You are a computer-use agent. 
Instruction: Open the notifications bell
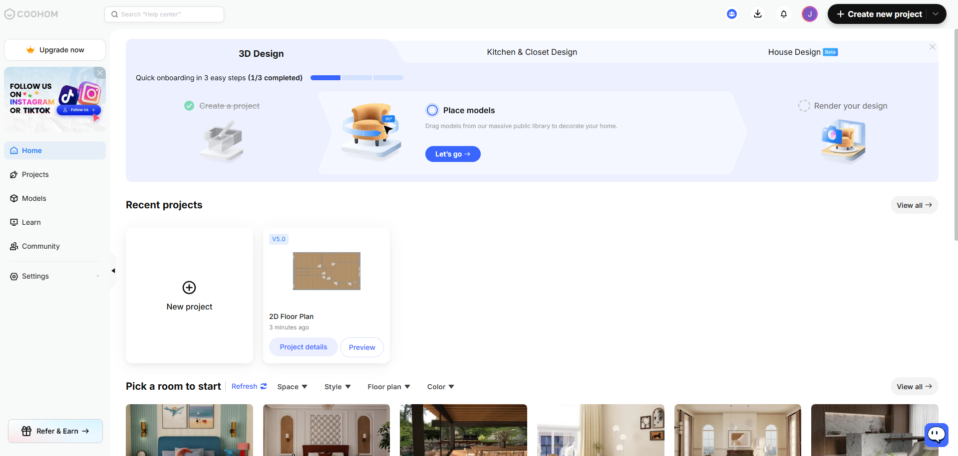pos(784,14)
